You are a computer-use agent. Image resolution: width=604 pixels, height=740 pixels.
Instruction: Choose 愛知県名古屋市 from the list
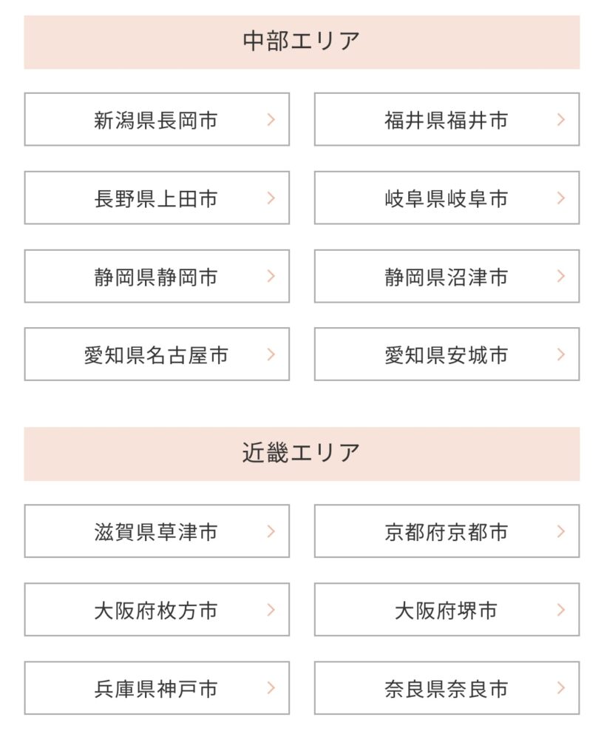[x=157, y=354]
